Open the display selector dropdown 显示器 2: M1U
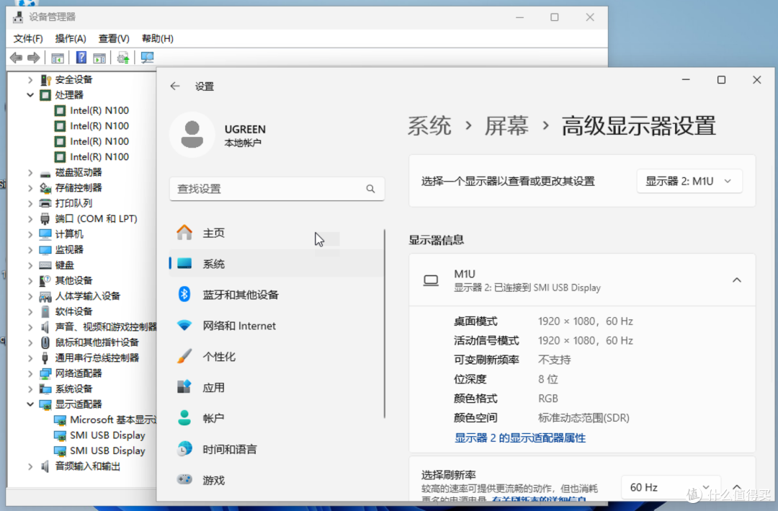 pyautogui.click(x=689, y=181)
